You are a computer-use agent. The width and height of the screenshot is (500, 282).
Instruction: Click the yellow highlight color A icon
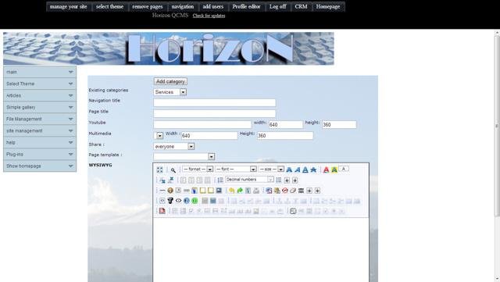pos(334,170)
